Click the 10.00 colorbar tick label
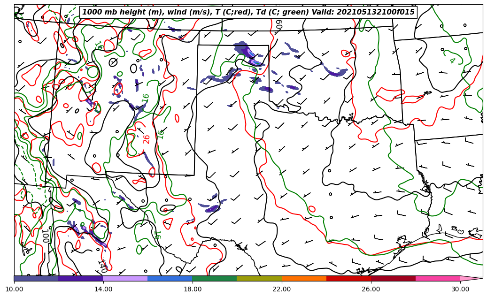 click(14, 289)
